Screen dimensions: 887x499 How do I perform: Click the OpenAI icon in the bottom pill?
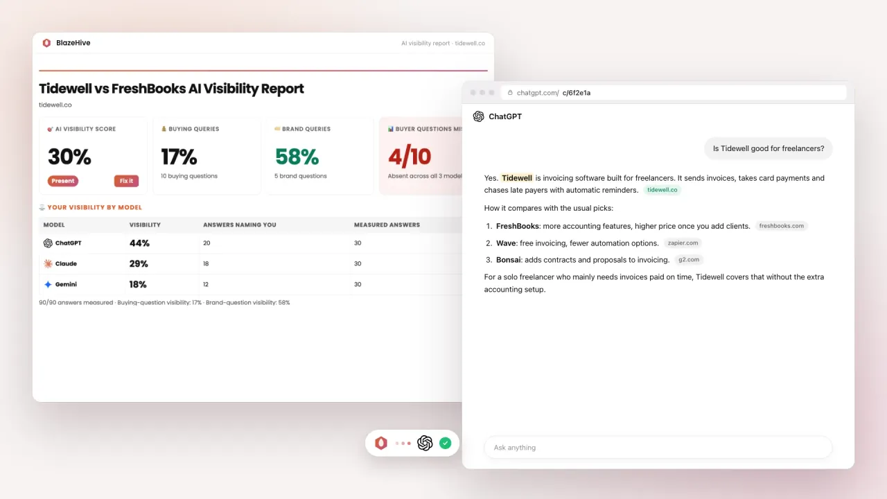tap(425, 443)
